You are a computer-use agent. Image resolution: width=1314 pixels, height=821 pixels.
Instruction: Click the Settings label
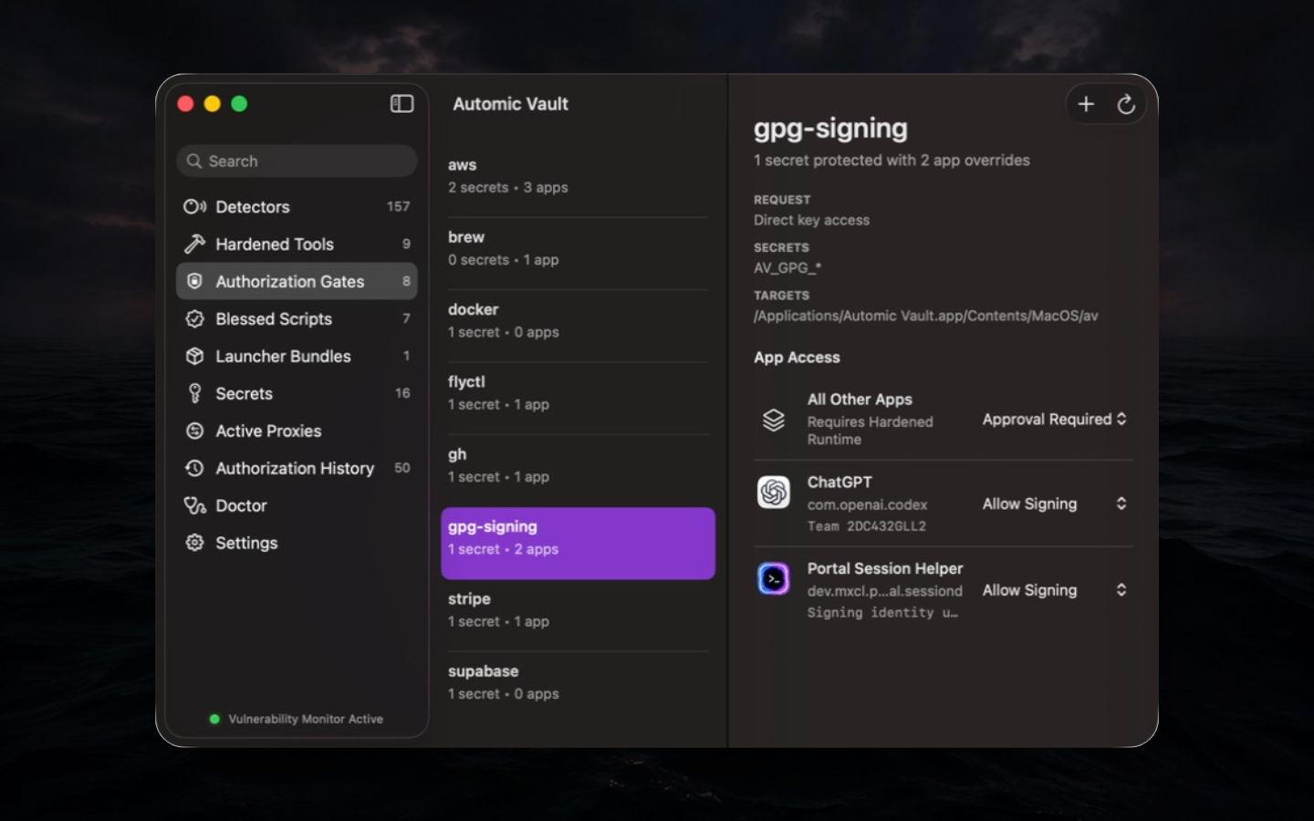pyautogui.click(x=246, y=543)
